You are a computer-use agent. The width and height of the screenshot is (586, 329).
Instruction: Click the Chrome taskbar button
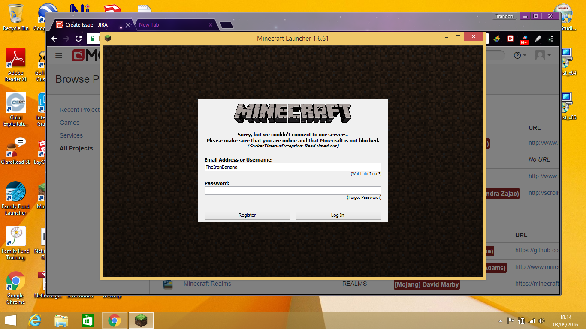(x=114, y=320)
